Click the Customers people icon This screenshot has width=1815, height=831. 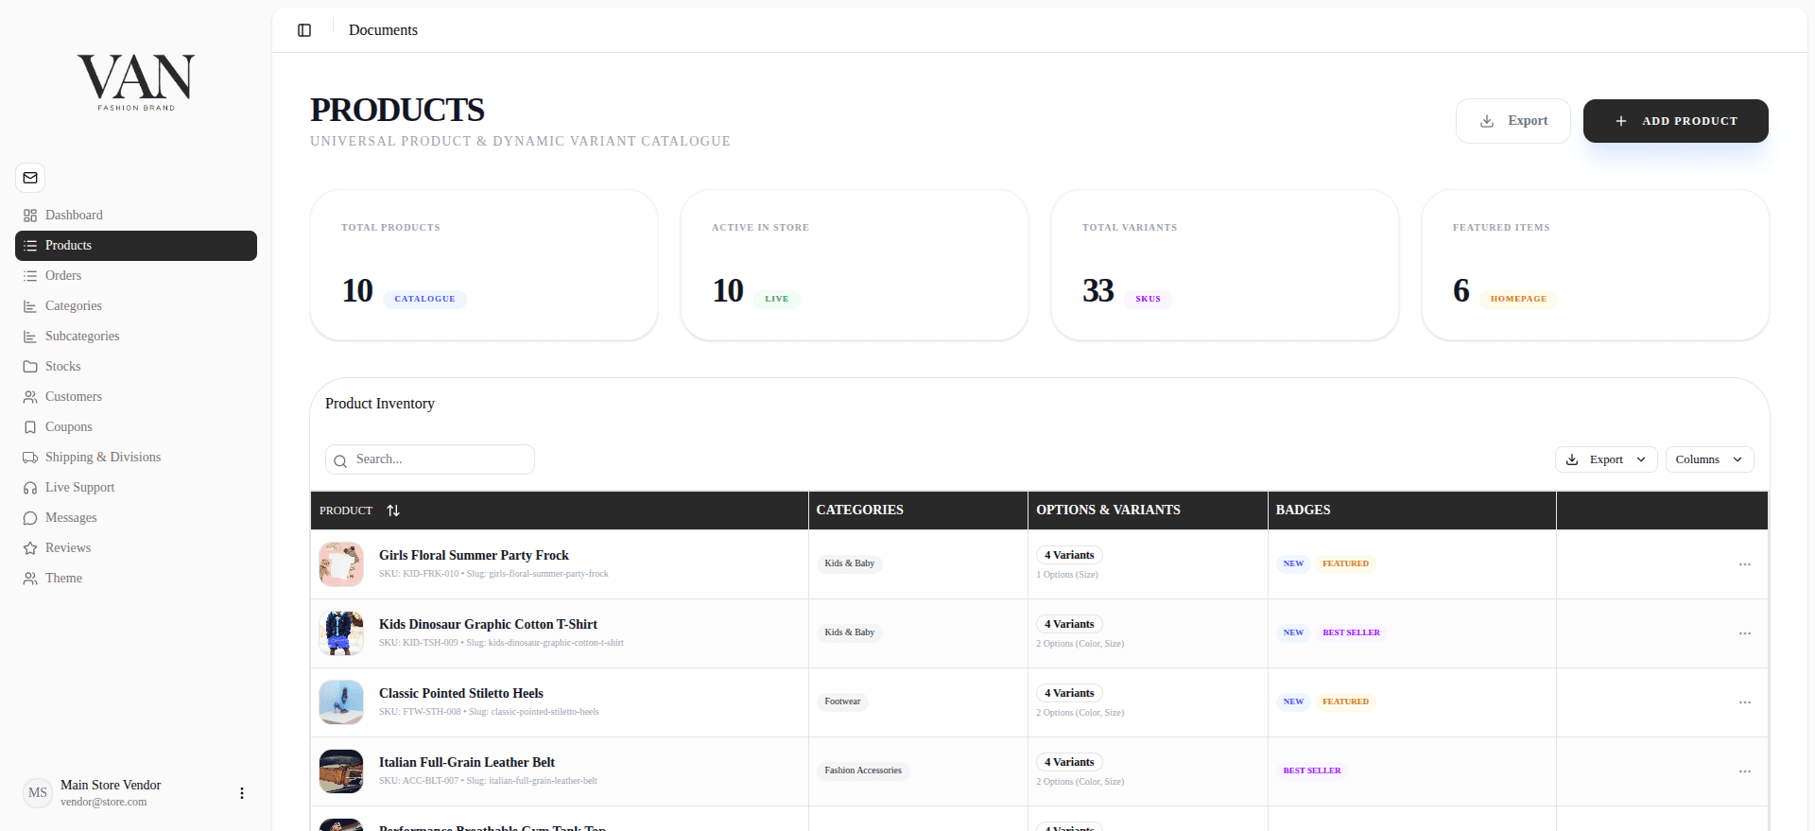(x=30, y=397)
